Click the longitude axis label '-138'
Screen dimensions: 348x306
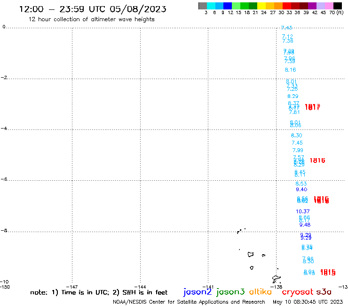277,287
